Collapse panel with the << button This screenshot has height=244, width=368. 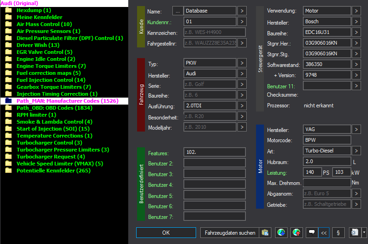coord(324,233)
